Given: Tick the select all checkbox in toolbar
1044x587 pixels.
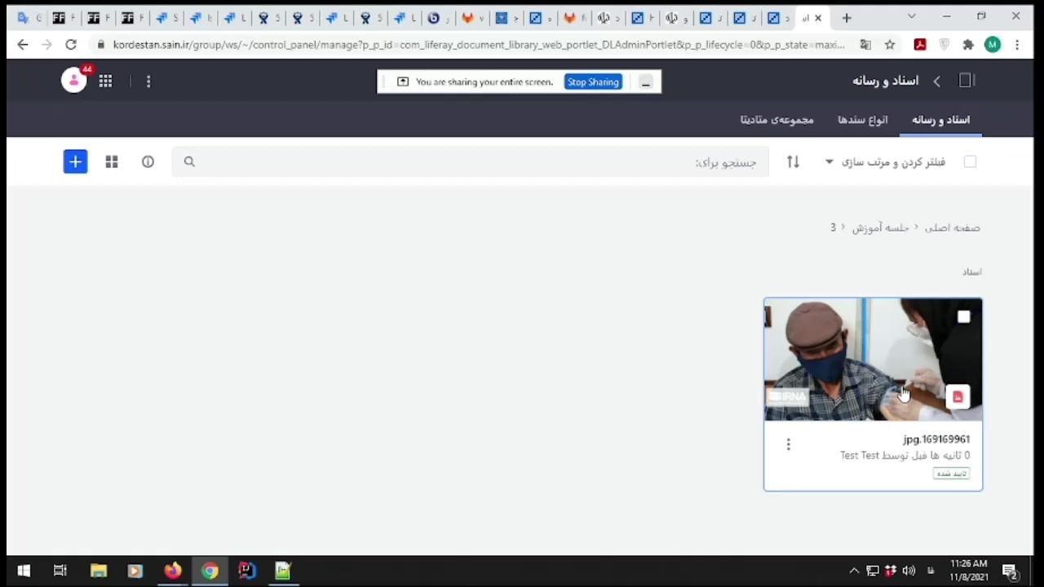Looking at the screenshot, I should tap(970, 162).
